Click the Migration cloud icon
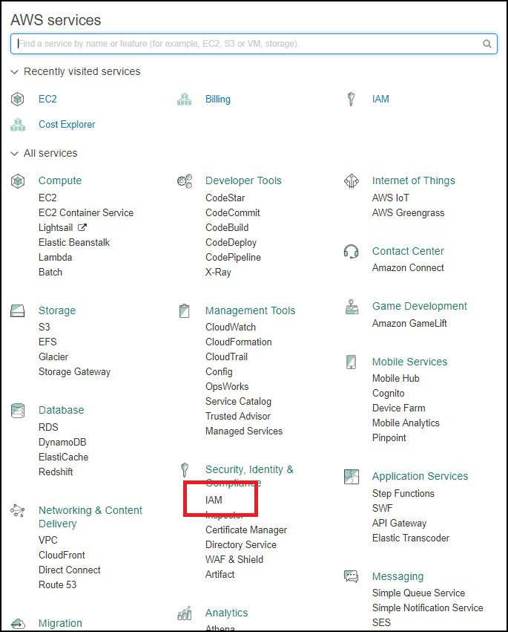 pos(18,624)
